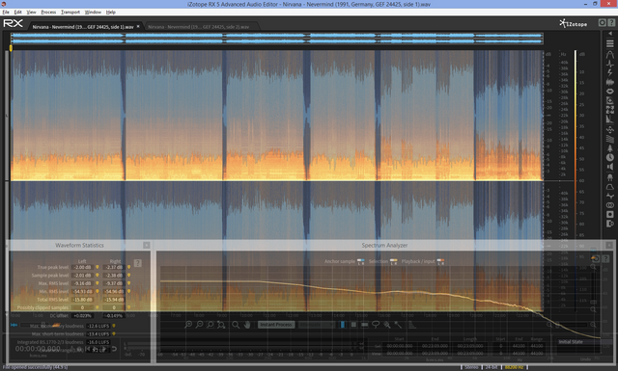Click zoom out full icon
This screenshot has height=371, width=618.
[221, 325]
